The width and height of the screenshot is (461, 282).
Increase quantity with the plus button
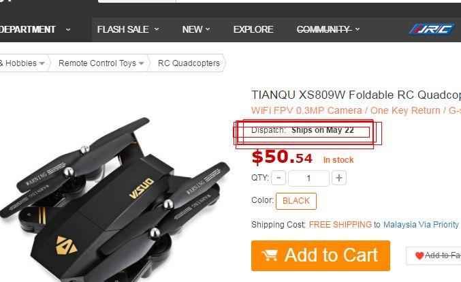click(x=339, y=178)
